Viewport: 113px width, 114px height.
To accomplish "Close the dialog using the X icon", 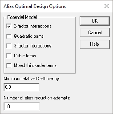I will point(107,6).
